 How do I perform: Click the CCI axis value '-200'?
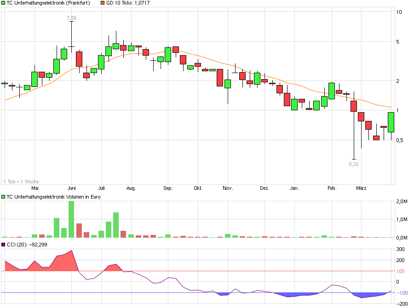pos(402,304)
